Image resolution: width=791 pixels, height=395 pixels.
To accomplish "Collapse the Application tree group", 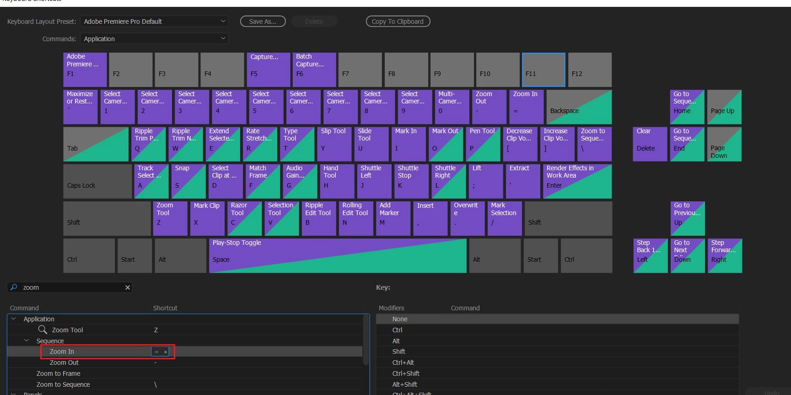I will point(13,319).
